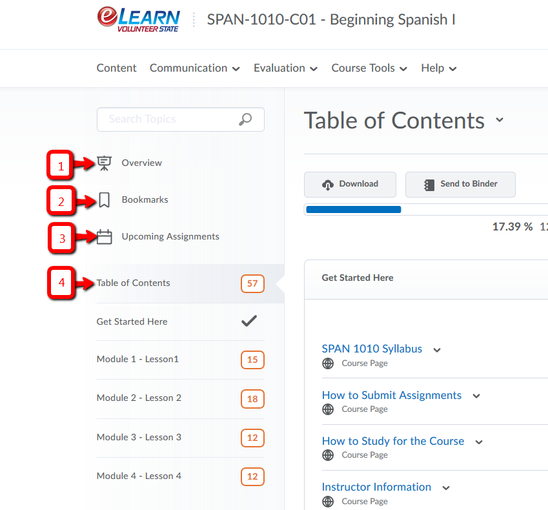Screen dimensions: 548x510
Task: Click the globe icon under Instructor Information
Action: click(328, 502)
